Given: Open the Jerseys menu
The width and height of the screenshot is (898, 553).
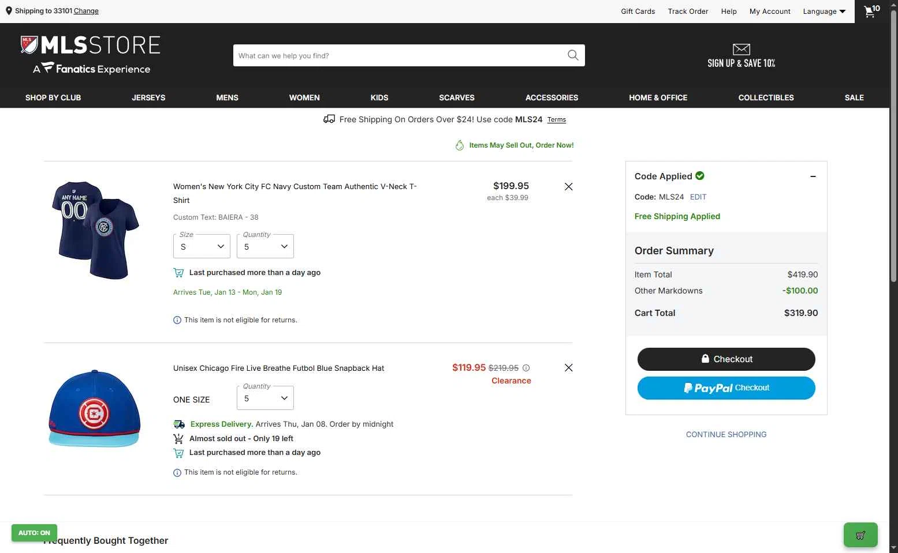Looking at the screenshot, I should 148,97.
